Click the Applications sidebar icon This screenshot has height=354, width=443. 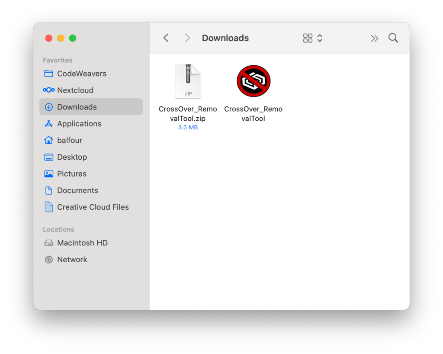pyautogui.click(x=49, y=124)
